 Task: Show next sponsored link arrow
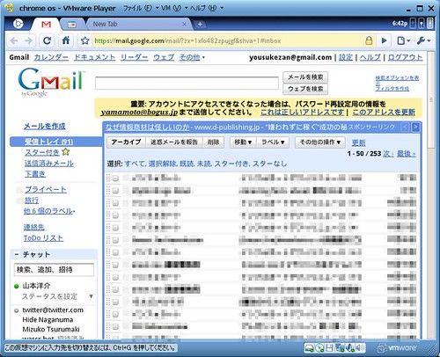(x=415, y=127)
